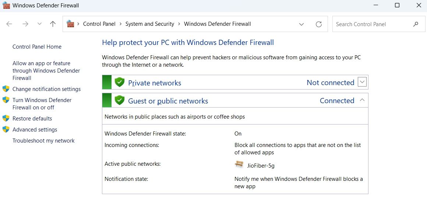
Task: Click the firewall icon in address bar
Action: click(70, 24)
